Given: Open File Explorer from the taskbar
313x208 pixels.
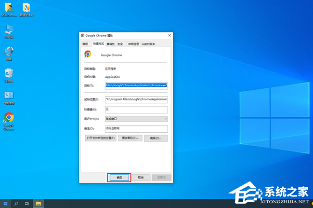Looking at the screenshot, I should (38, 203).
